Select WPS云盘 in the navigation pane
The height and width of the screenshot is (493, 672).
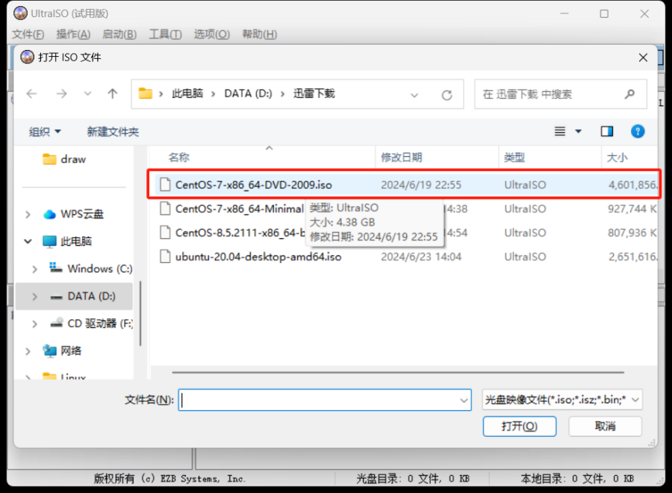coord(74,214)
